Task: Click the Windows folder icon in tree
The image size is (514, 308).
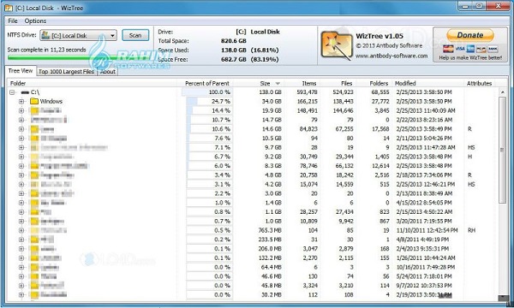Action: [34, 102]
